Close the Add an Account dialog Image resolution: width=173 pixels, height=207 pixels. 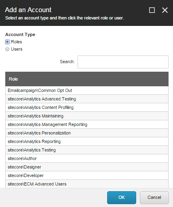point(165,10)
